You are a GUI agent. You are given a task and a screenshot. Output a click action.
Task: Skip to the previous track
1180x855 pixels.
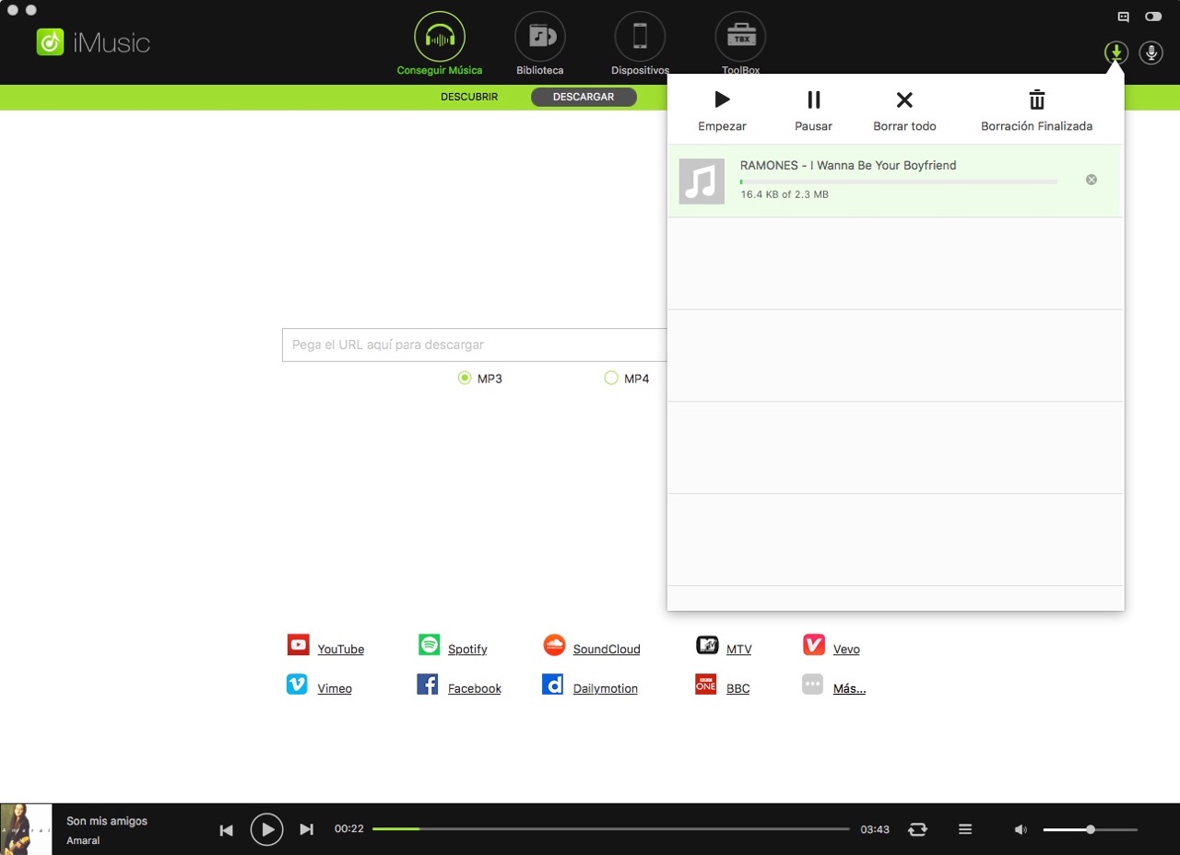tap(227, 830)
